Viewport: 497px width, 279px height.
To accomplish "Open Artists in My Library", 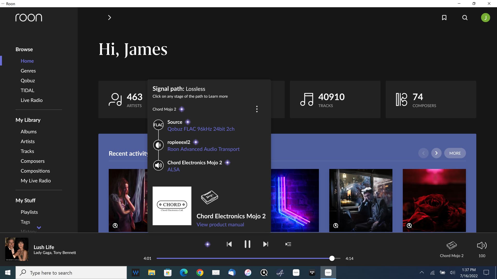I will tap(27, 141).
